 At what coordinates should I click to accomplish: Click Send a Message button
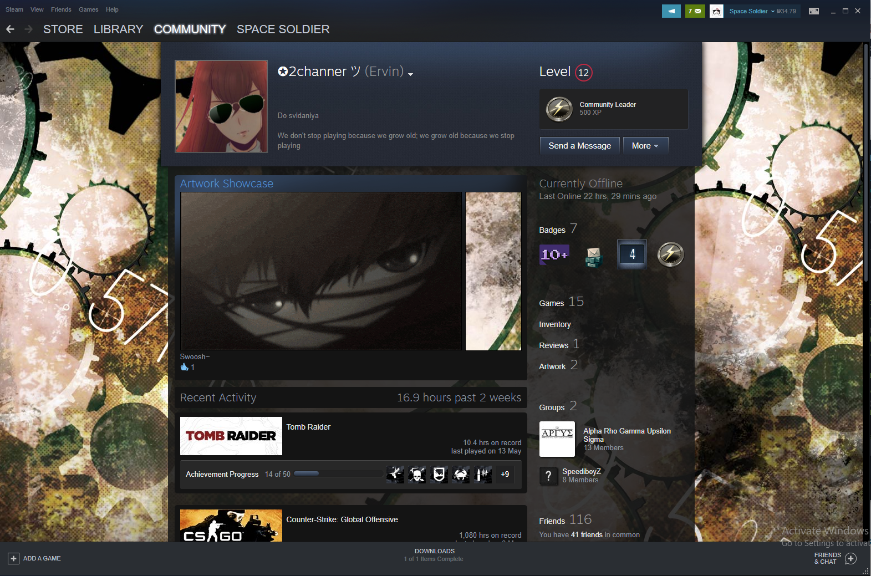click(x=579, y=146)
